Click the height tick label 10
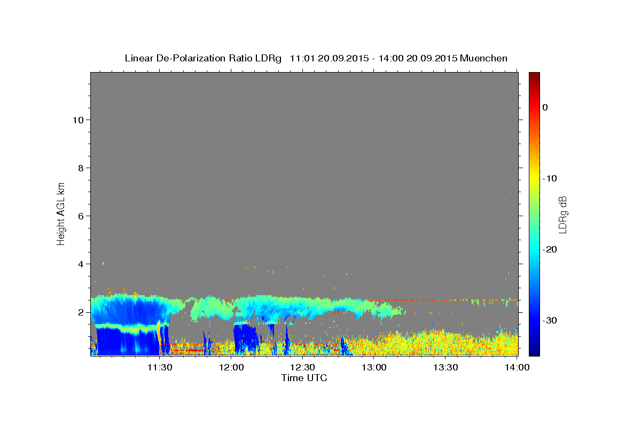The image size is (641, 427). click(x=78, y=120)
